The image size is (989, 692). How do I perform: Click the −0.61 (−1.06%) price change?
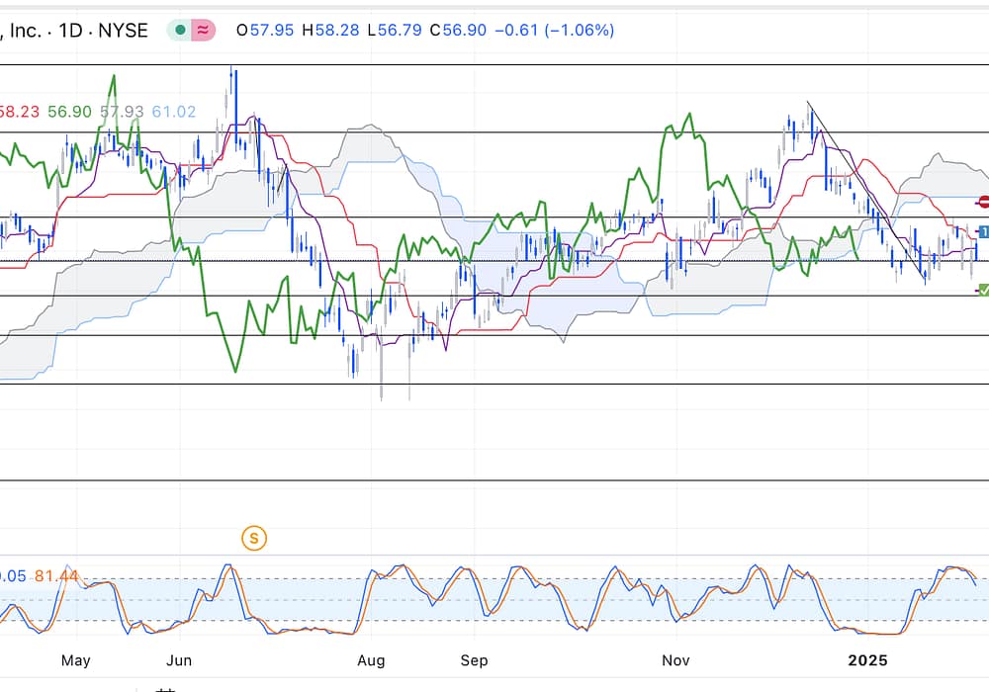point(555,31)
